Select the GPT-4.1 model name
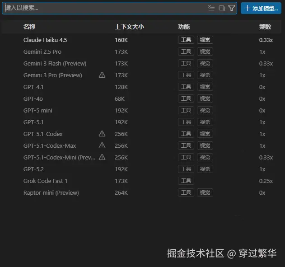Screen dimensions: 285x267 click(33, 87)
